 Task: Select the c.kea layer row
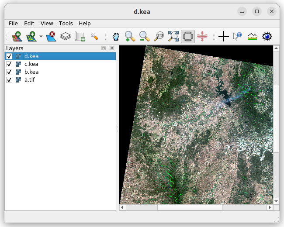(x=60, y=64)
